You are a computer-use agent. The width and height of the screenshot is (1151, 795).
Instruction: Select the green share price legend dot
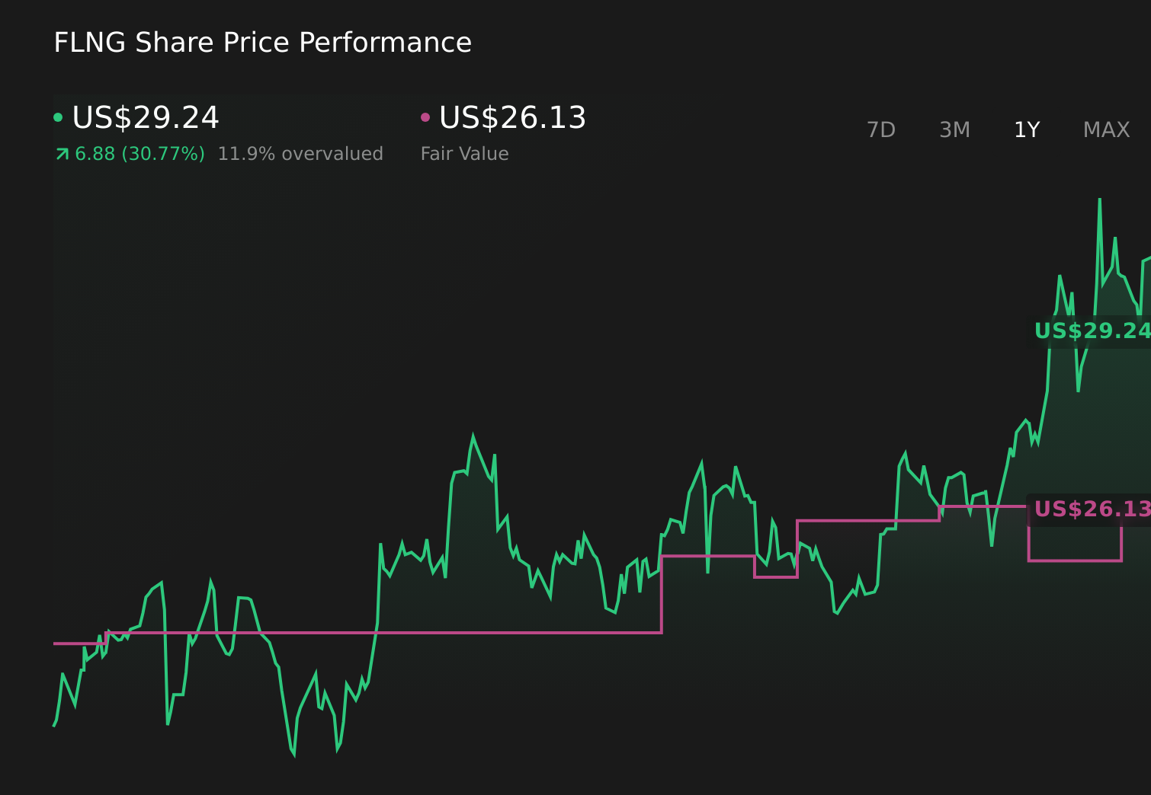point(58,117)
